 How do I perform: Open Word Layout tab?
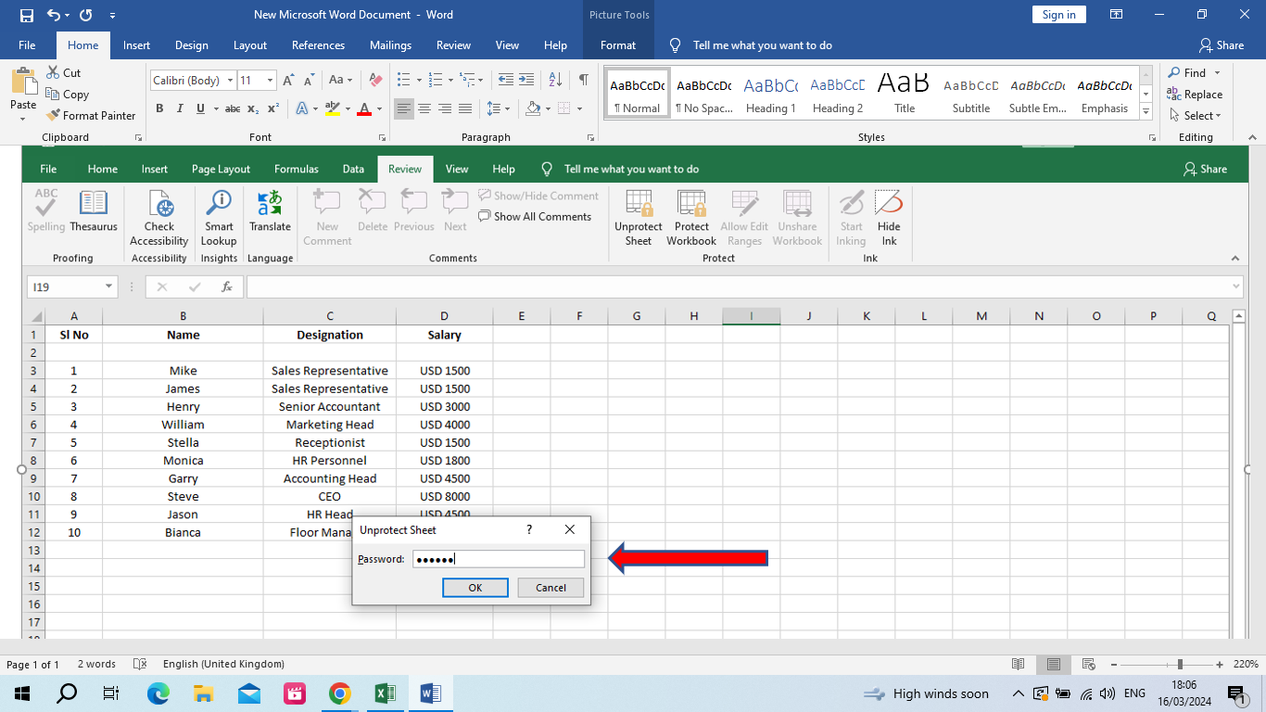pyautogui.click(x=250, y=45)
